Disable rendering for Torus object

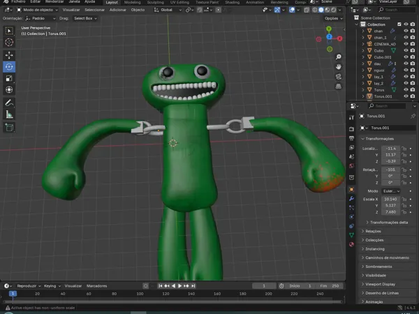413,90
